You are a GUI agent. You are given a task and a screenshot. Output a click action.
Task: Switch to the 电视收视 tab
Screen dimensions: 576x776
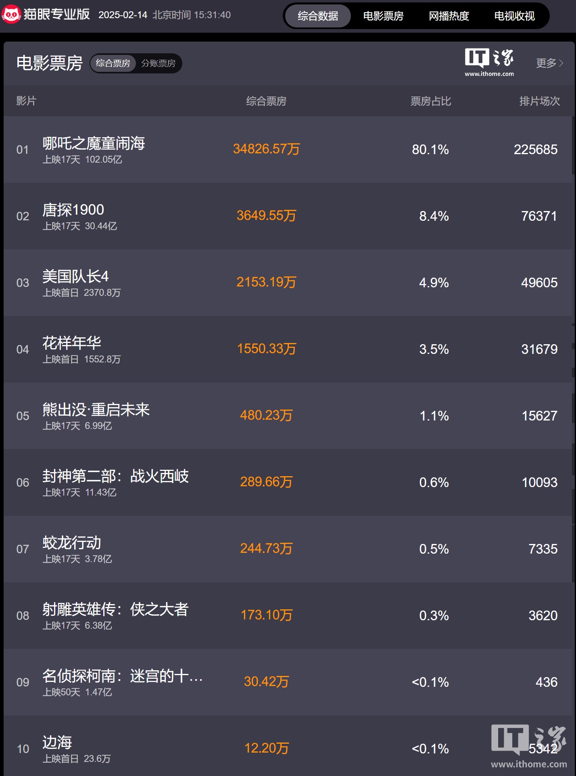tap(514, 16)
